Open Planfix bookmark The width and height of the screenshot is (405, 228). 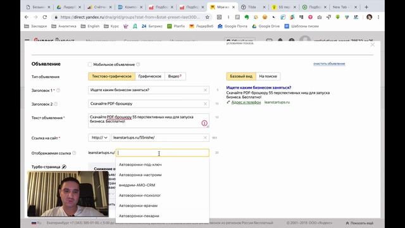(x=176, y=26)
